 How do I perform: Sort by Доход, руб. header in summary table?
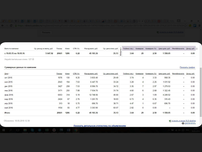click(x=190, y=74)
